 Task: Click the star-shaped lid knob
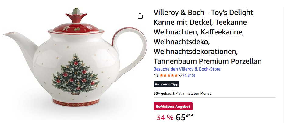(76, 16)
